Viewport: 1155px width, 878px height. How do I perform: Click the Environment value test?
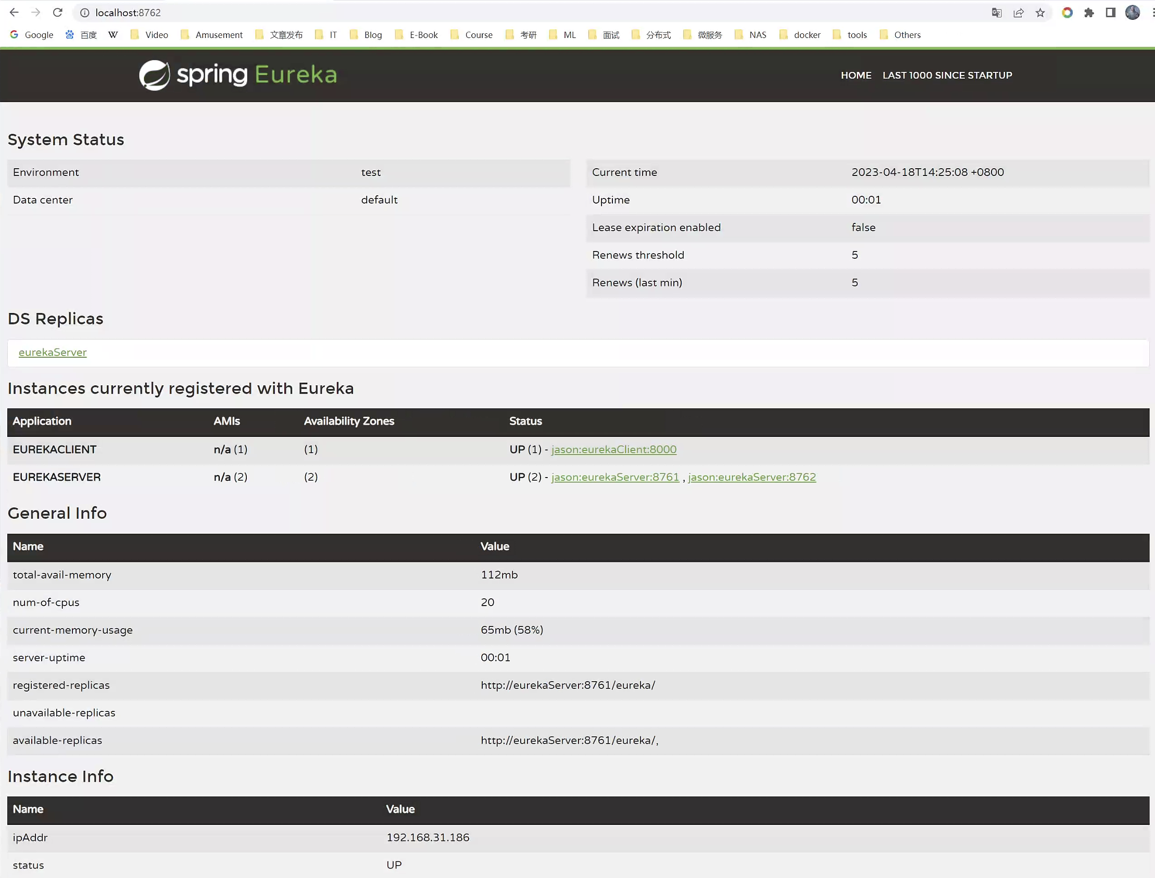click(x=371, y=172)
